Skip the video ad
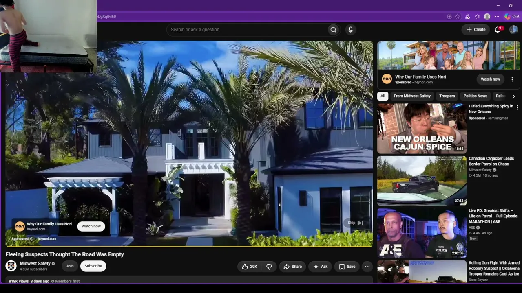This screenshot has height=293, width=522. (x=355, y=223)
